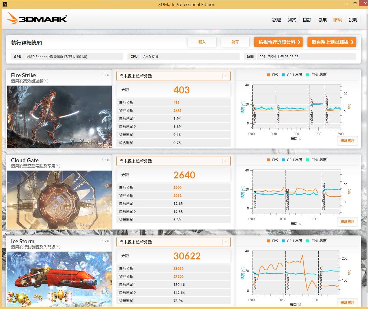
Task: Click the CPU field AMD K16
Action: 190,56
